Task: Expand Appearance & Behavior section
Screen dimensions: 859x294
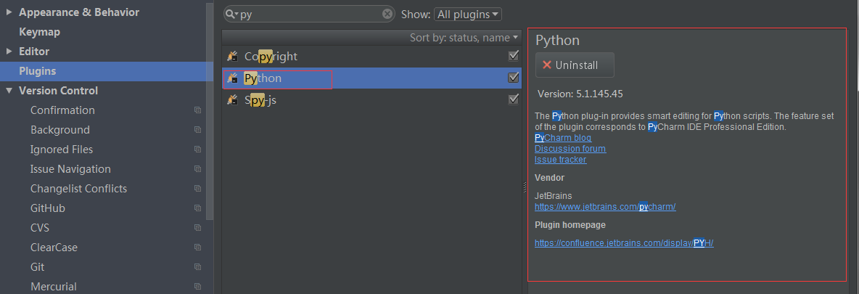Action: click(9, 12)
